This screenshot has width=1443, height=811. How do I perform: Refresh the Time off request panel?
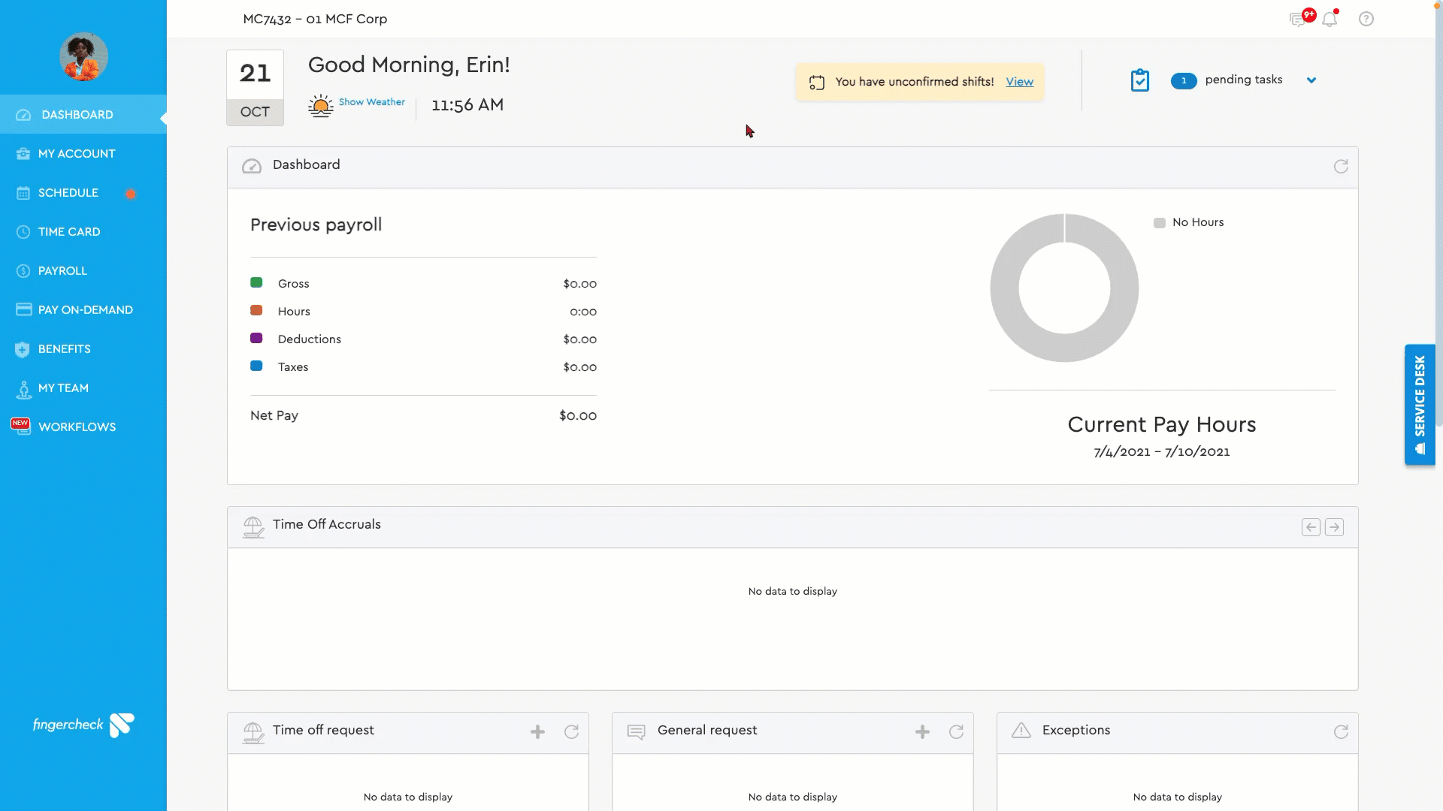571,732
